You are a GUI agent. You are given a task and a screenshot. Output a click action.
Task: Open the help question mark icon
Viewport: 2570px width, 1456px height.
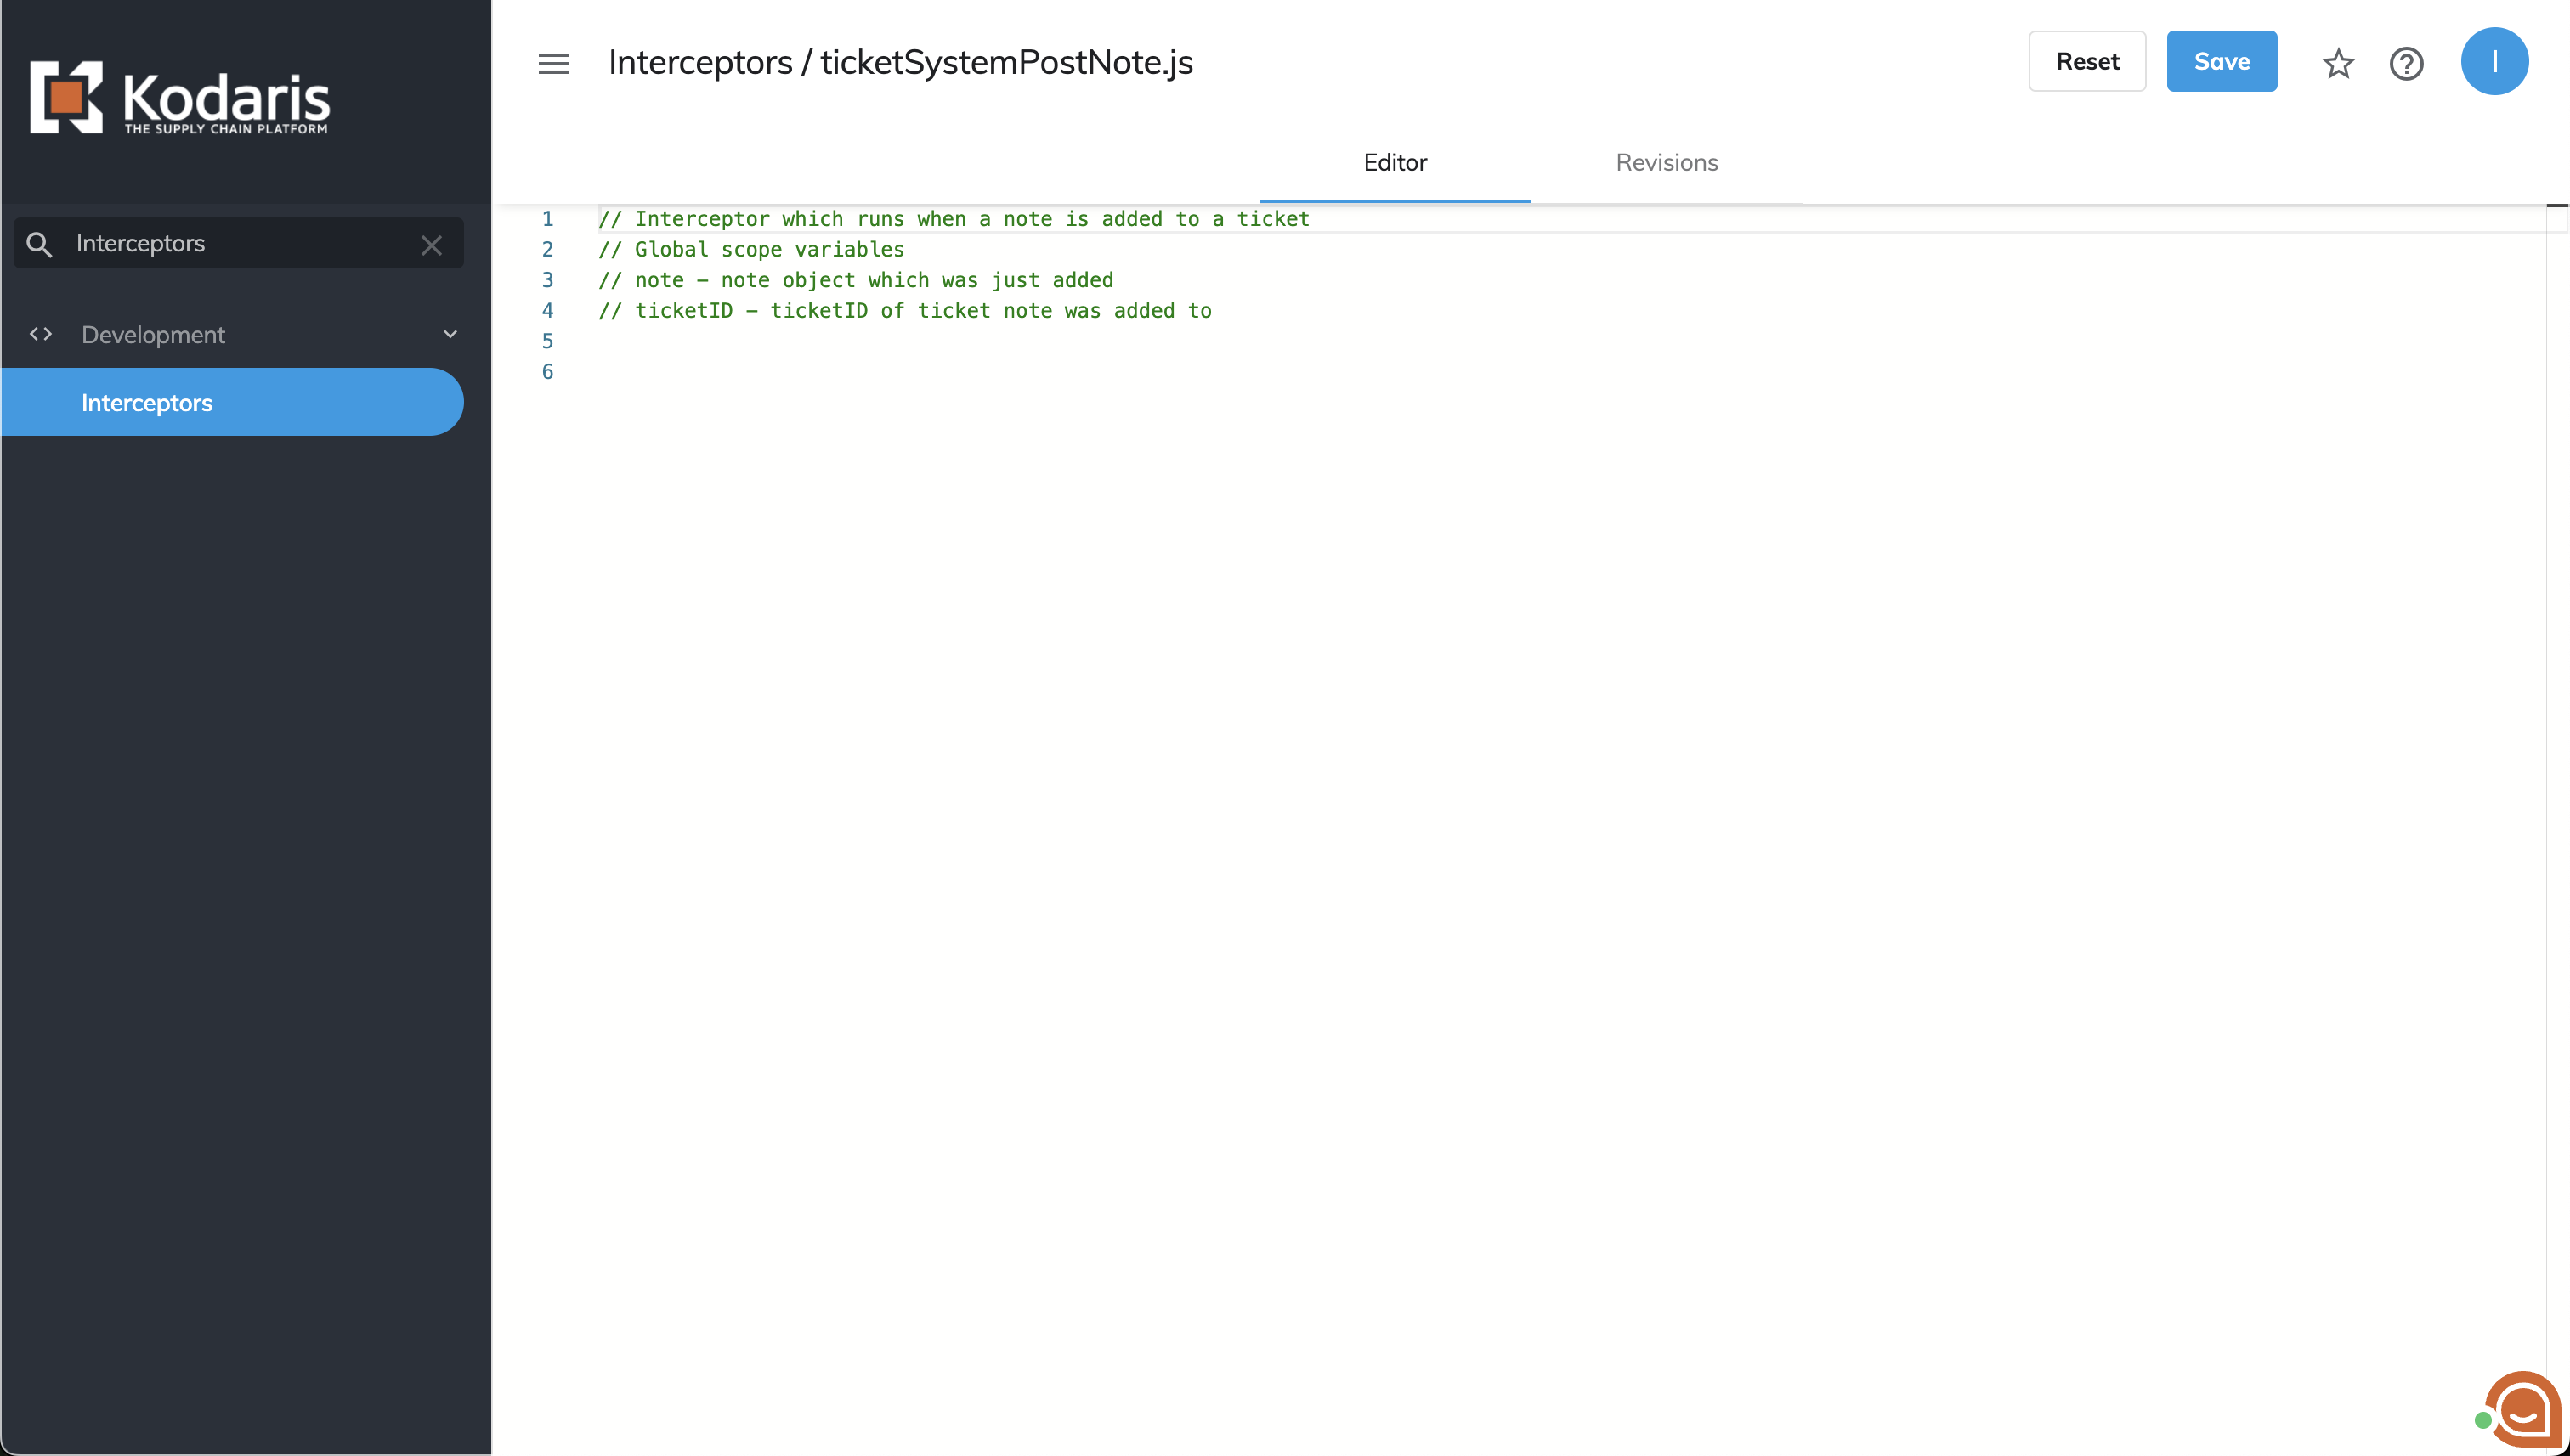point(2405,63)
